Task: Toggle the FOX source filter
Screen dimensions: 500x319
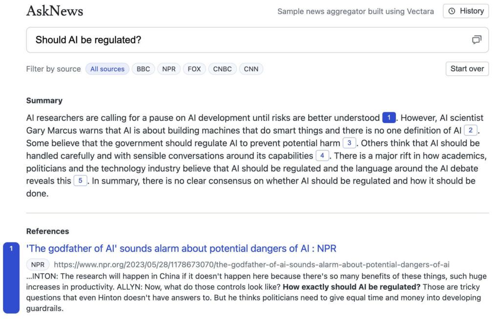Action: click(x=194, y=69)
